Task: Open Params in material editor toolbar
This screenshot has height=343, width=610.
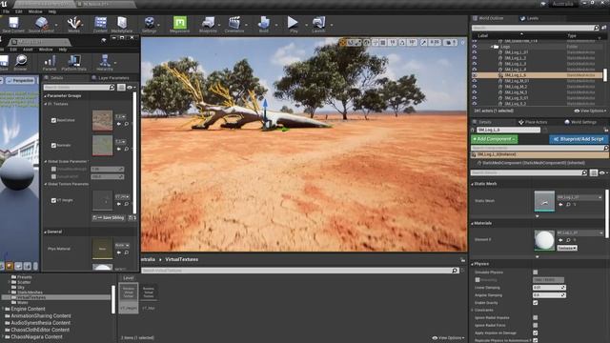Action: tap(50, 63)
